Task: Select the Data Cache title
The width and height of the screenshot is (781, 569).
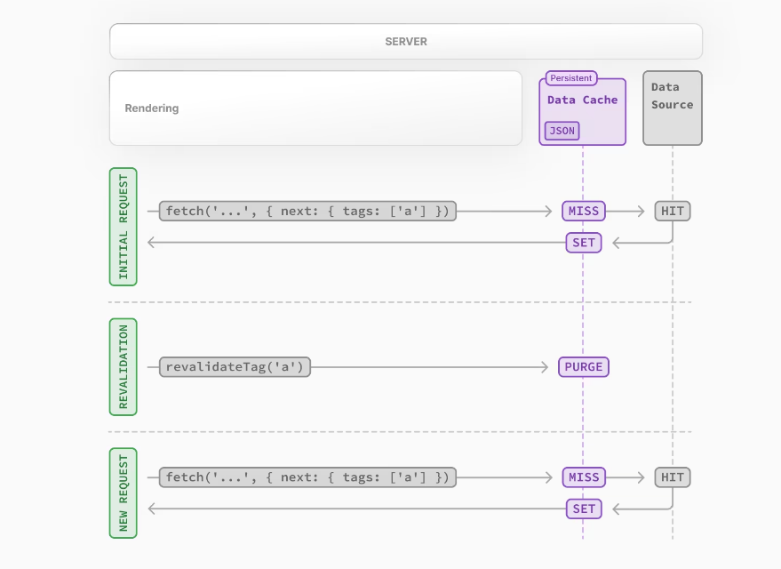Action: pyautogui.click(x=582, y=100)
